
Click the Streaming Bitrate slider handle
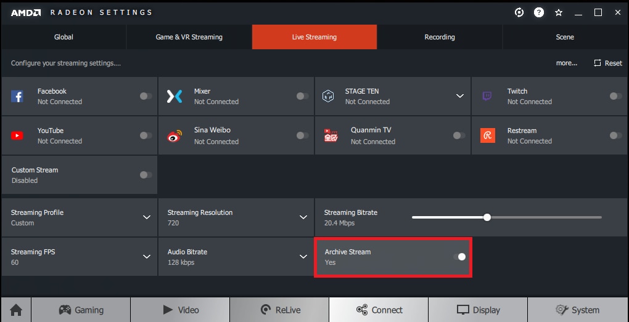coord(487,217)
